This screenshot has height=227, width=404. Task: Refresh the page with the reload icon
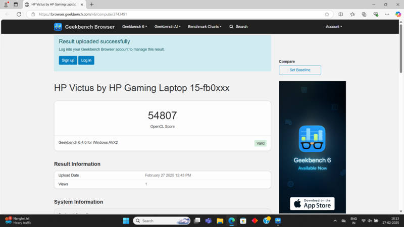tap(19, 14)
